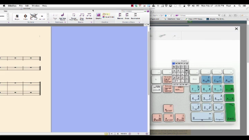The image size is (249, 140).
Task: Click the zoom slider handle in status bar
Action: pos(139,134)
